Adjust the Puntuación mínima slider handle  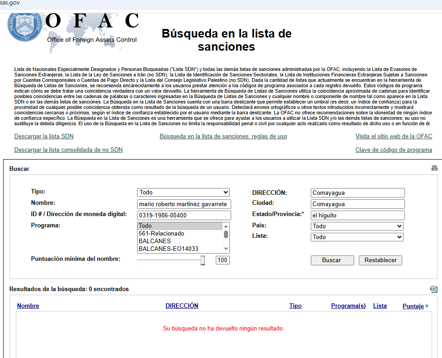pyautogui.click(x=203, y=260)
